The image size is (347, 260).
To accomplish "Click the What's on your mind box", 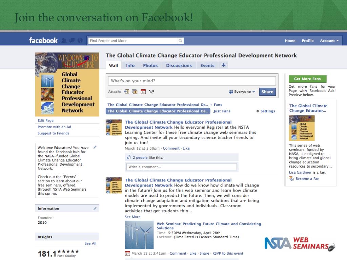I will (192, 81).
